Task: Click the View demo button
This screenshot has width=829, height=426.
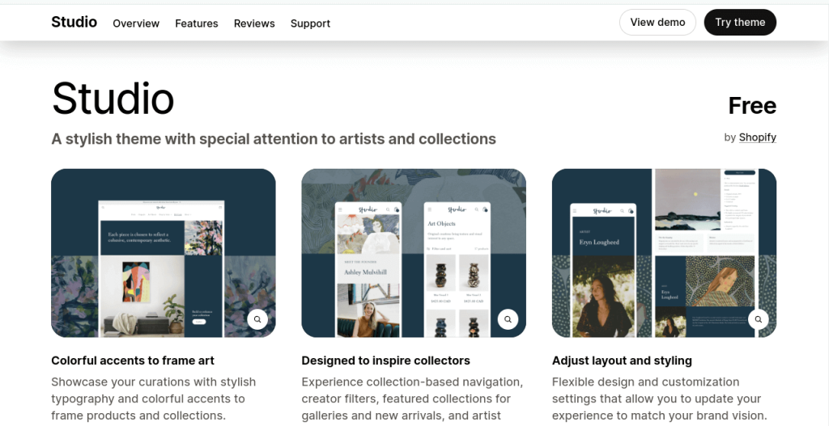Action: point(657,22)
